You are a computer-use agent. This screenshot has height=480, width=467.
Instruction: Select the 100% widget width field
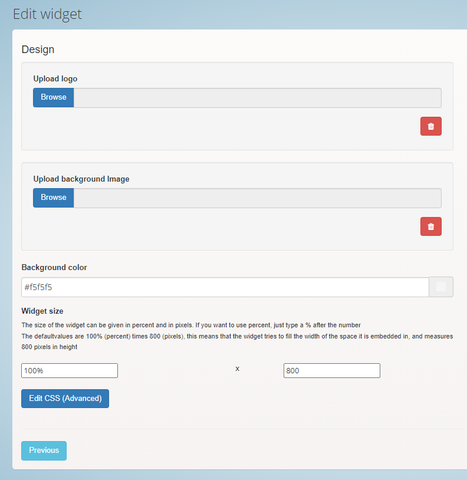click(x=70, y=370)
